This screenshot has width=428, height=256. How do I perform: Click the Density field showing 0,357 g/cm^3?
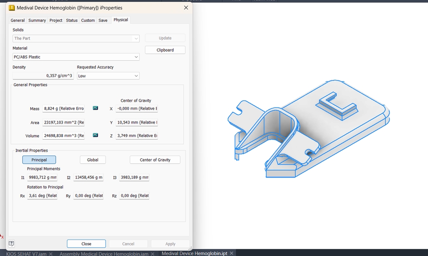(43, 76)
